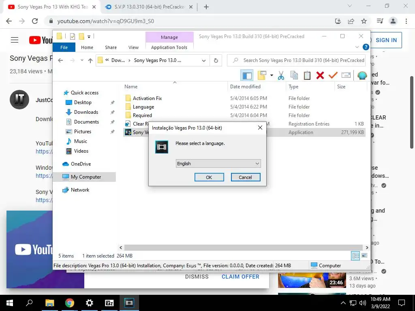Open the Customize Quick Access Toolbar arrow
Screen dimensions: 415x311
(89, 37)
